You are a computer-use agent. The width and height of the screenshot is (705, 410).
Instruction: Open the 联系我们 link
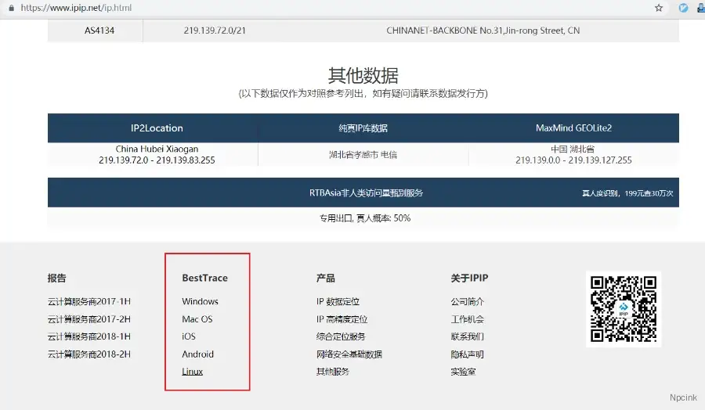tap(467, 336)
